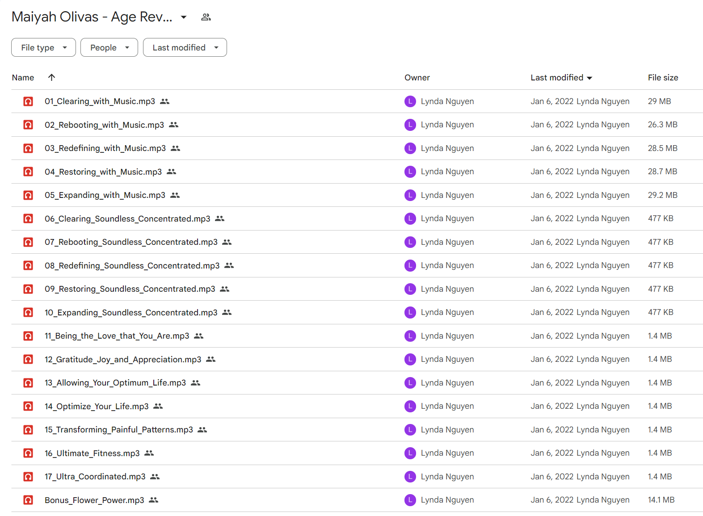
Task: Select file 13_Allowing_Your_Optimum_Life.mp3
Action: click(115, 383)
